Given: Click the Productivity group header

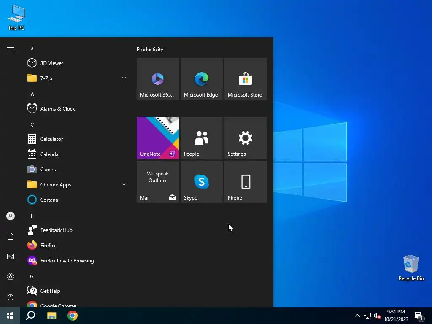Looking at the screenshot, I should [x=150, y=49].
